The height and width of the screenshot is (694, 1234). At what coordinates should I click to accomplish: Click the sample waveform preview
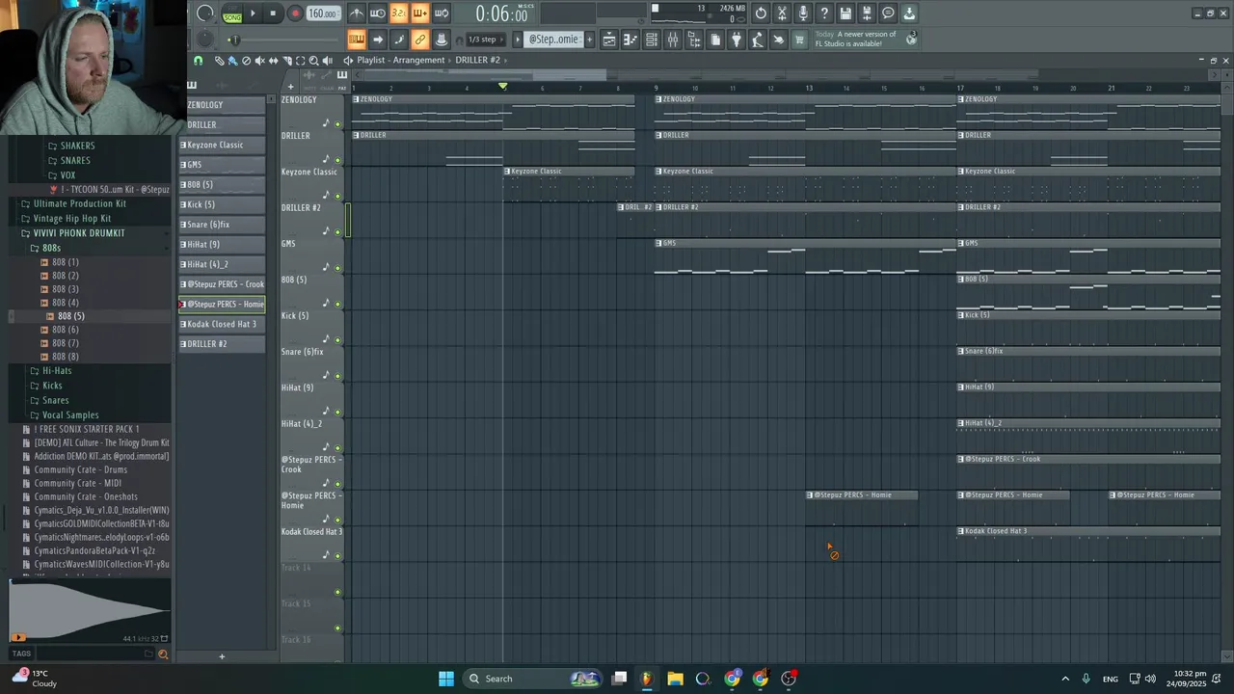(x=90, y=611)
